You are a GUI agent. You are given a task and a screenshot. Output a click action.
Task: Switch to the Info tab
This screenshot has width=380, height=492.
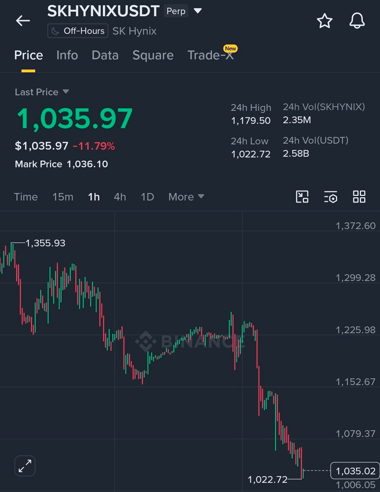click(67, 55)
